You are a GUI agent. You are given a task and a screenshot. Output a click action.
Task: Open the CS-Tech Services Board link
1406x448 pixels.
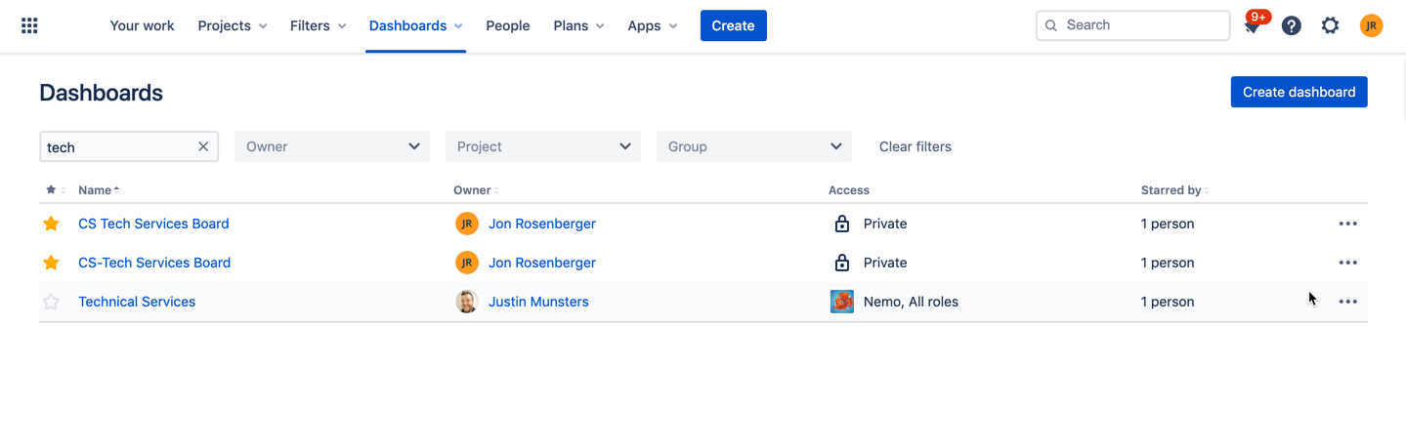coord(154,263)
